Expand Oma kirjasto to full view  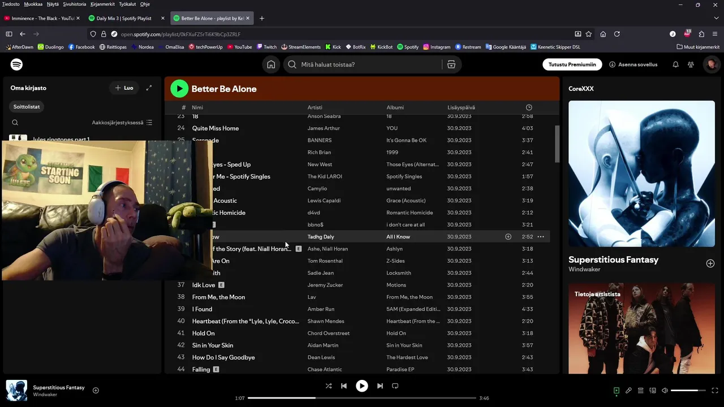click(x=149, y=88)
